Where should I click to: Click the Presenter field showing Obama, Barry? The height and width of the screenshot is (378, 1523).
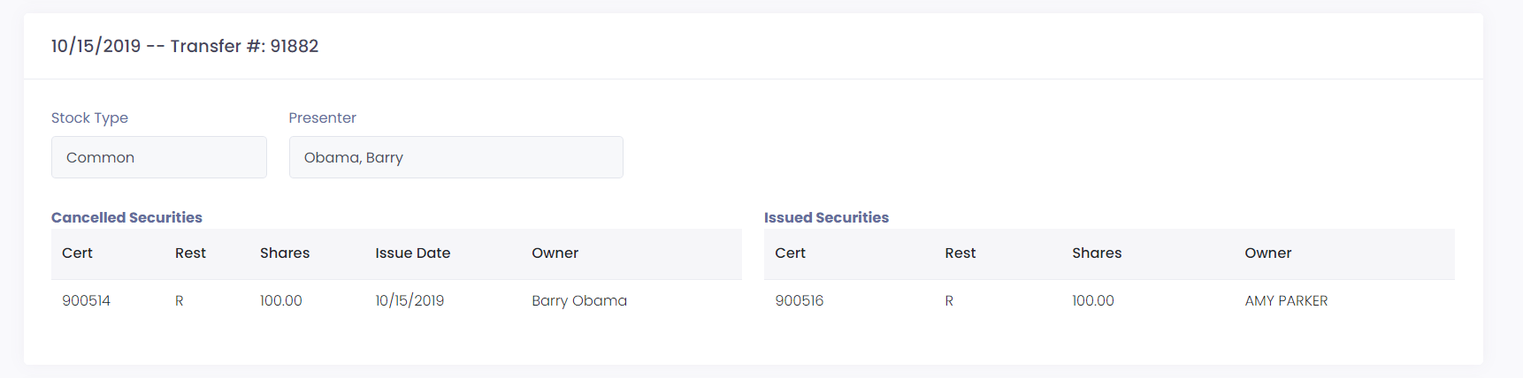[x=455, y=157]
